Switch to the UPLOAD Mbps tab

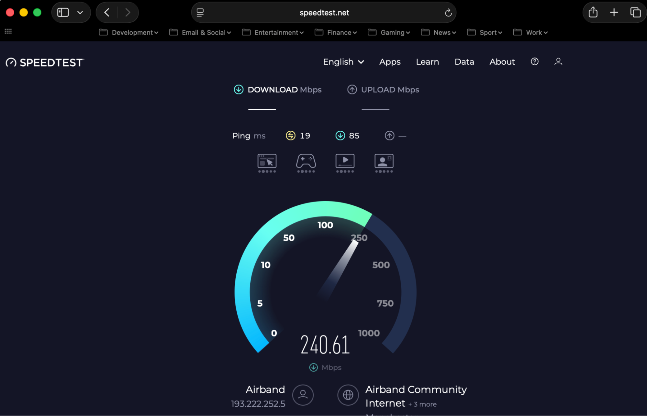383,90
